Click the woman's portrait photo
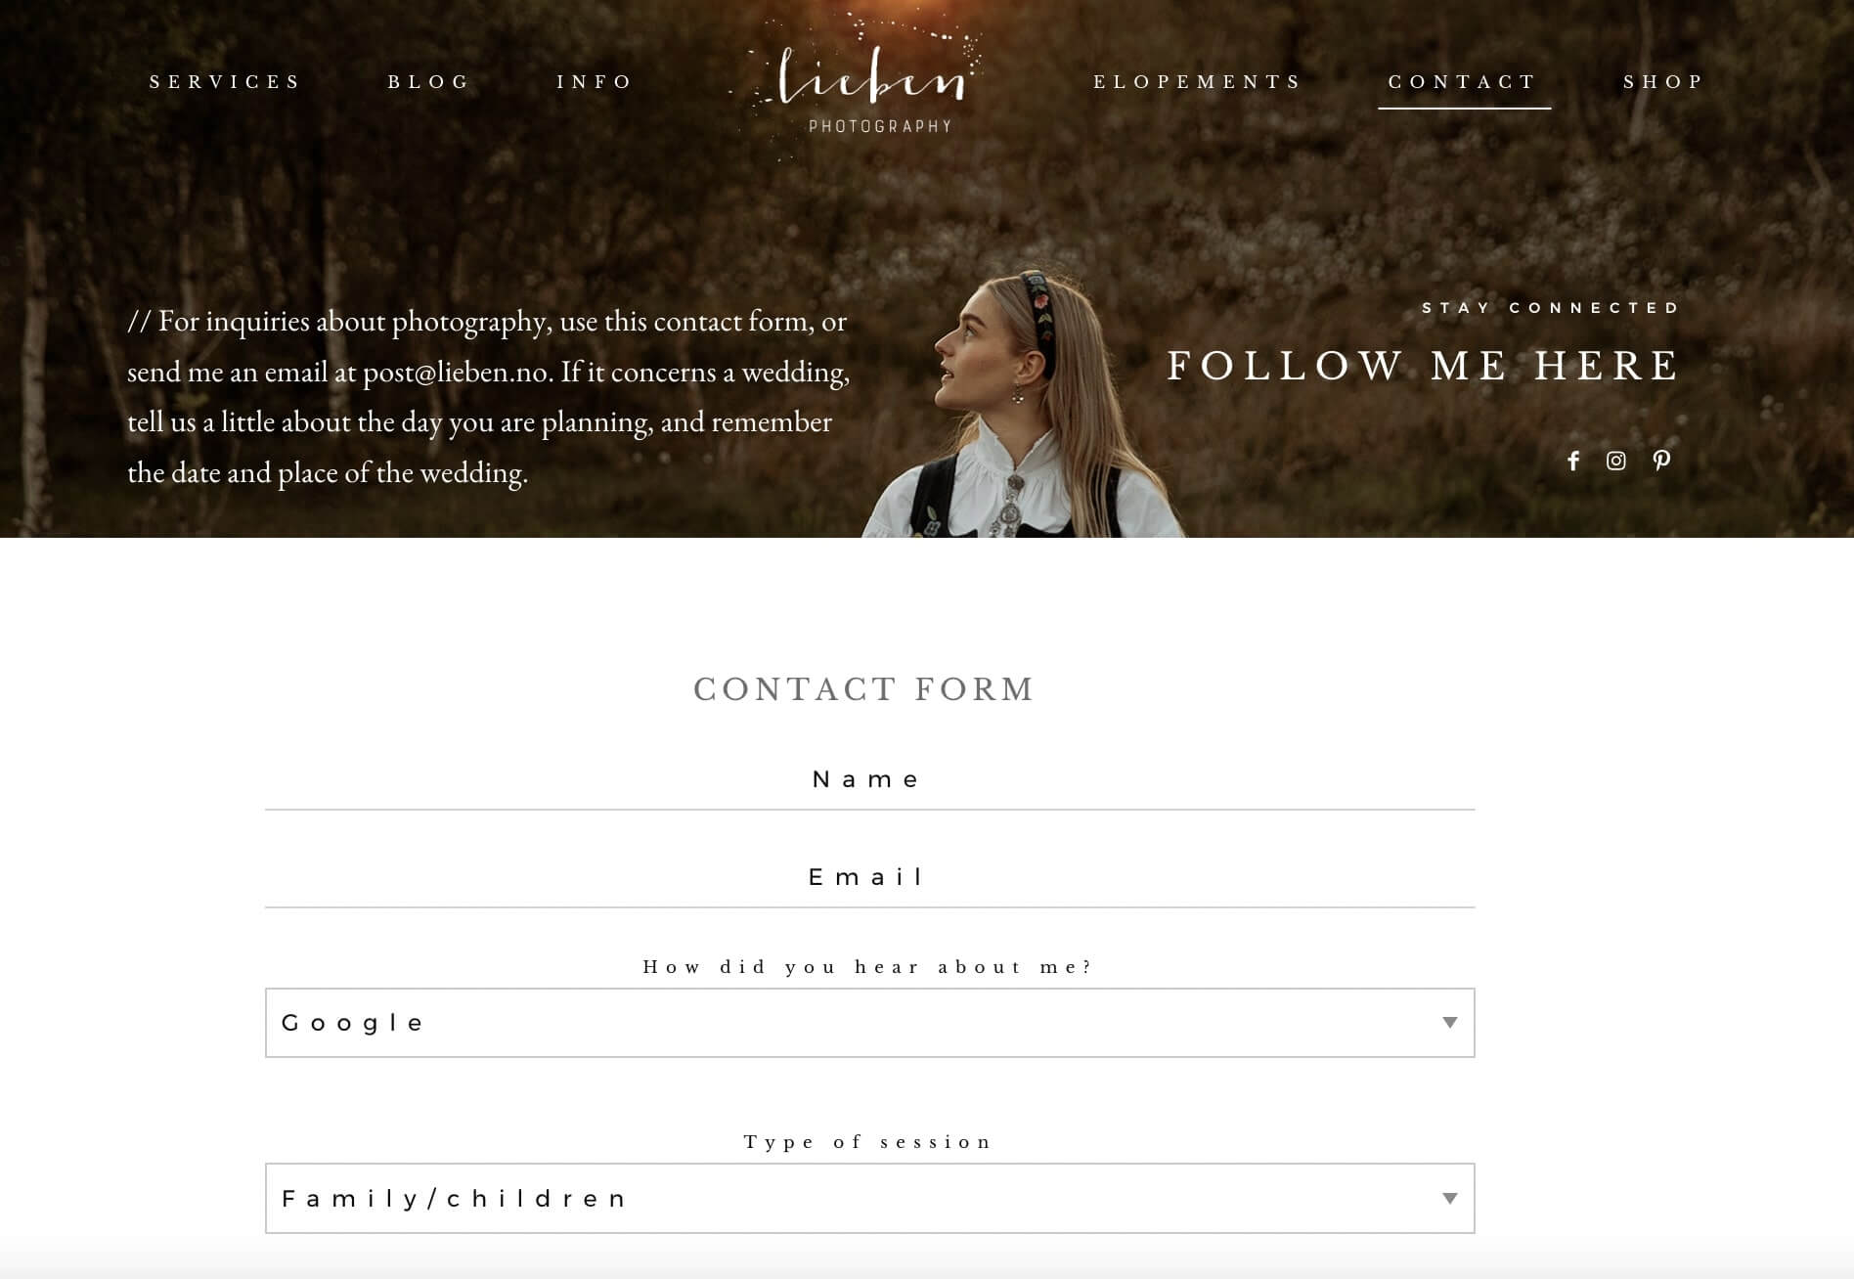 (x=1022, y=404)
